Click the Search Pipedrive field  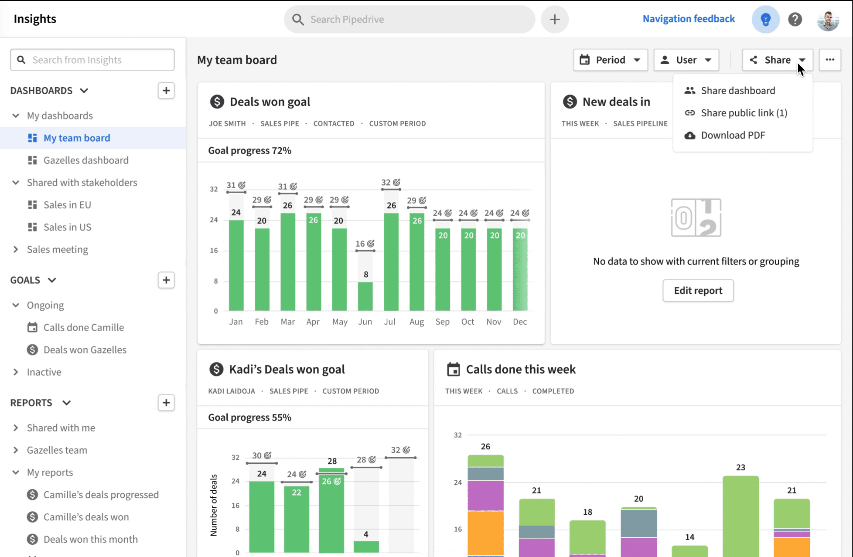[x=409, y=19]
